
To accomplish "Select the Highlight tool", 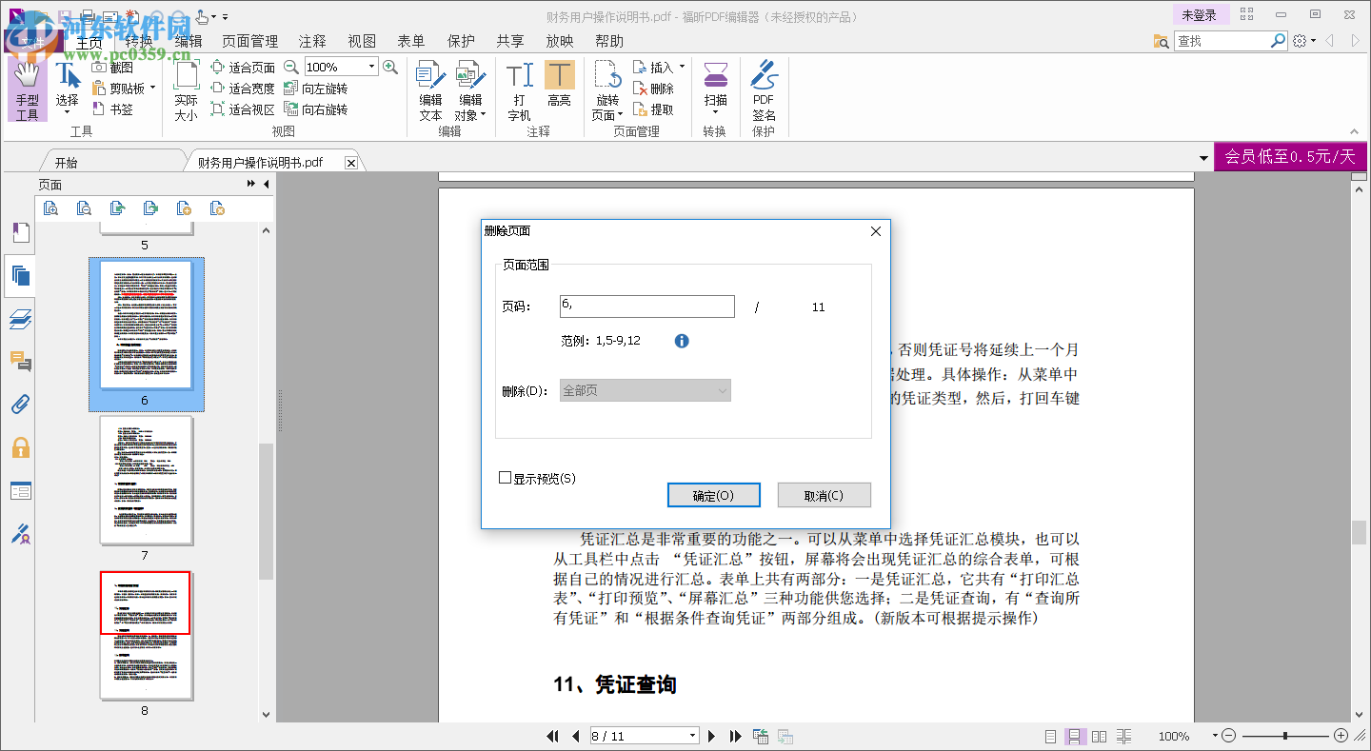I will [560, 89].
